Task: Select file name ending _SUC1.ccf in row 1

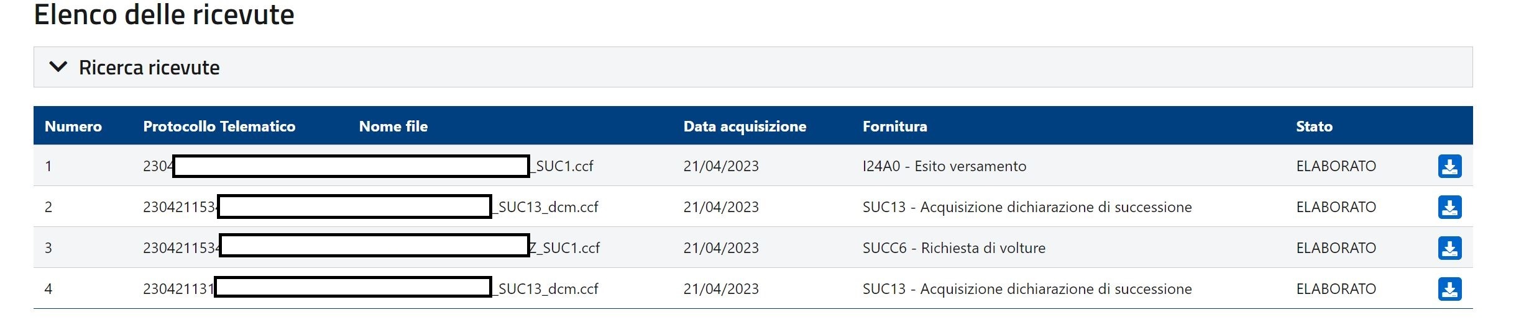Action: tap(562, 166)
